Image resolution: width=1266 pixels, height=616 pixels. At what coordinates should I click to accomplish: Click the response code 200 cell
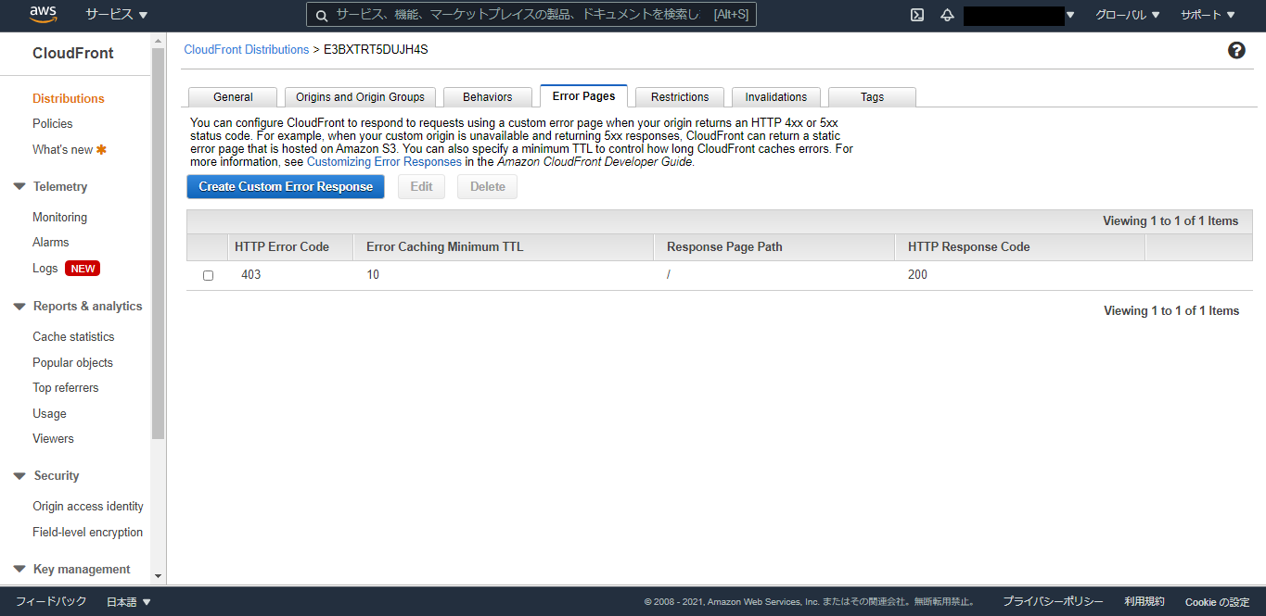pyautogui.click(x=917, y=275)
